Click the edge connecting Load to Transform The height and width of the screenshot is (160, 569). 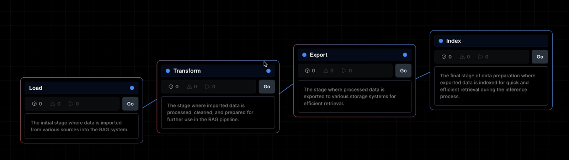(x=150, y=104)
